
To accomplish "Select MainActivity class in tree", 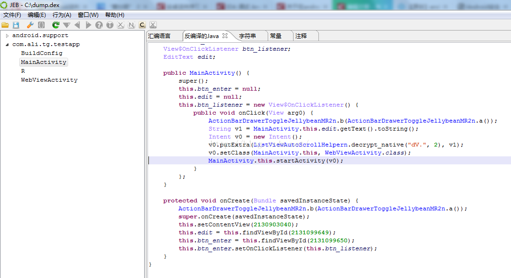I will [x=44, y=62].
